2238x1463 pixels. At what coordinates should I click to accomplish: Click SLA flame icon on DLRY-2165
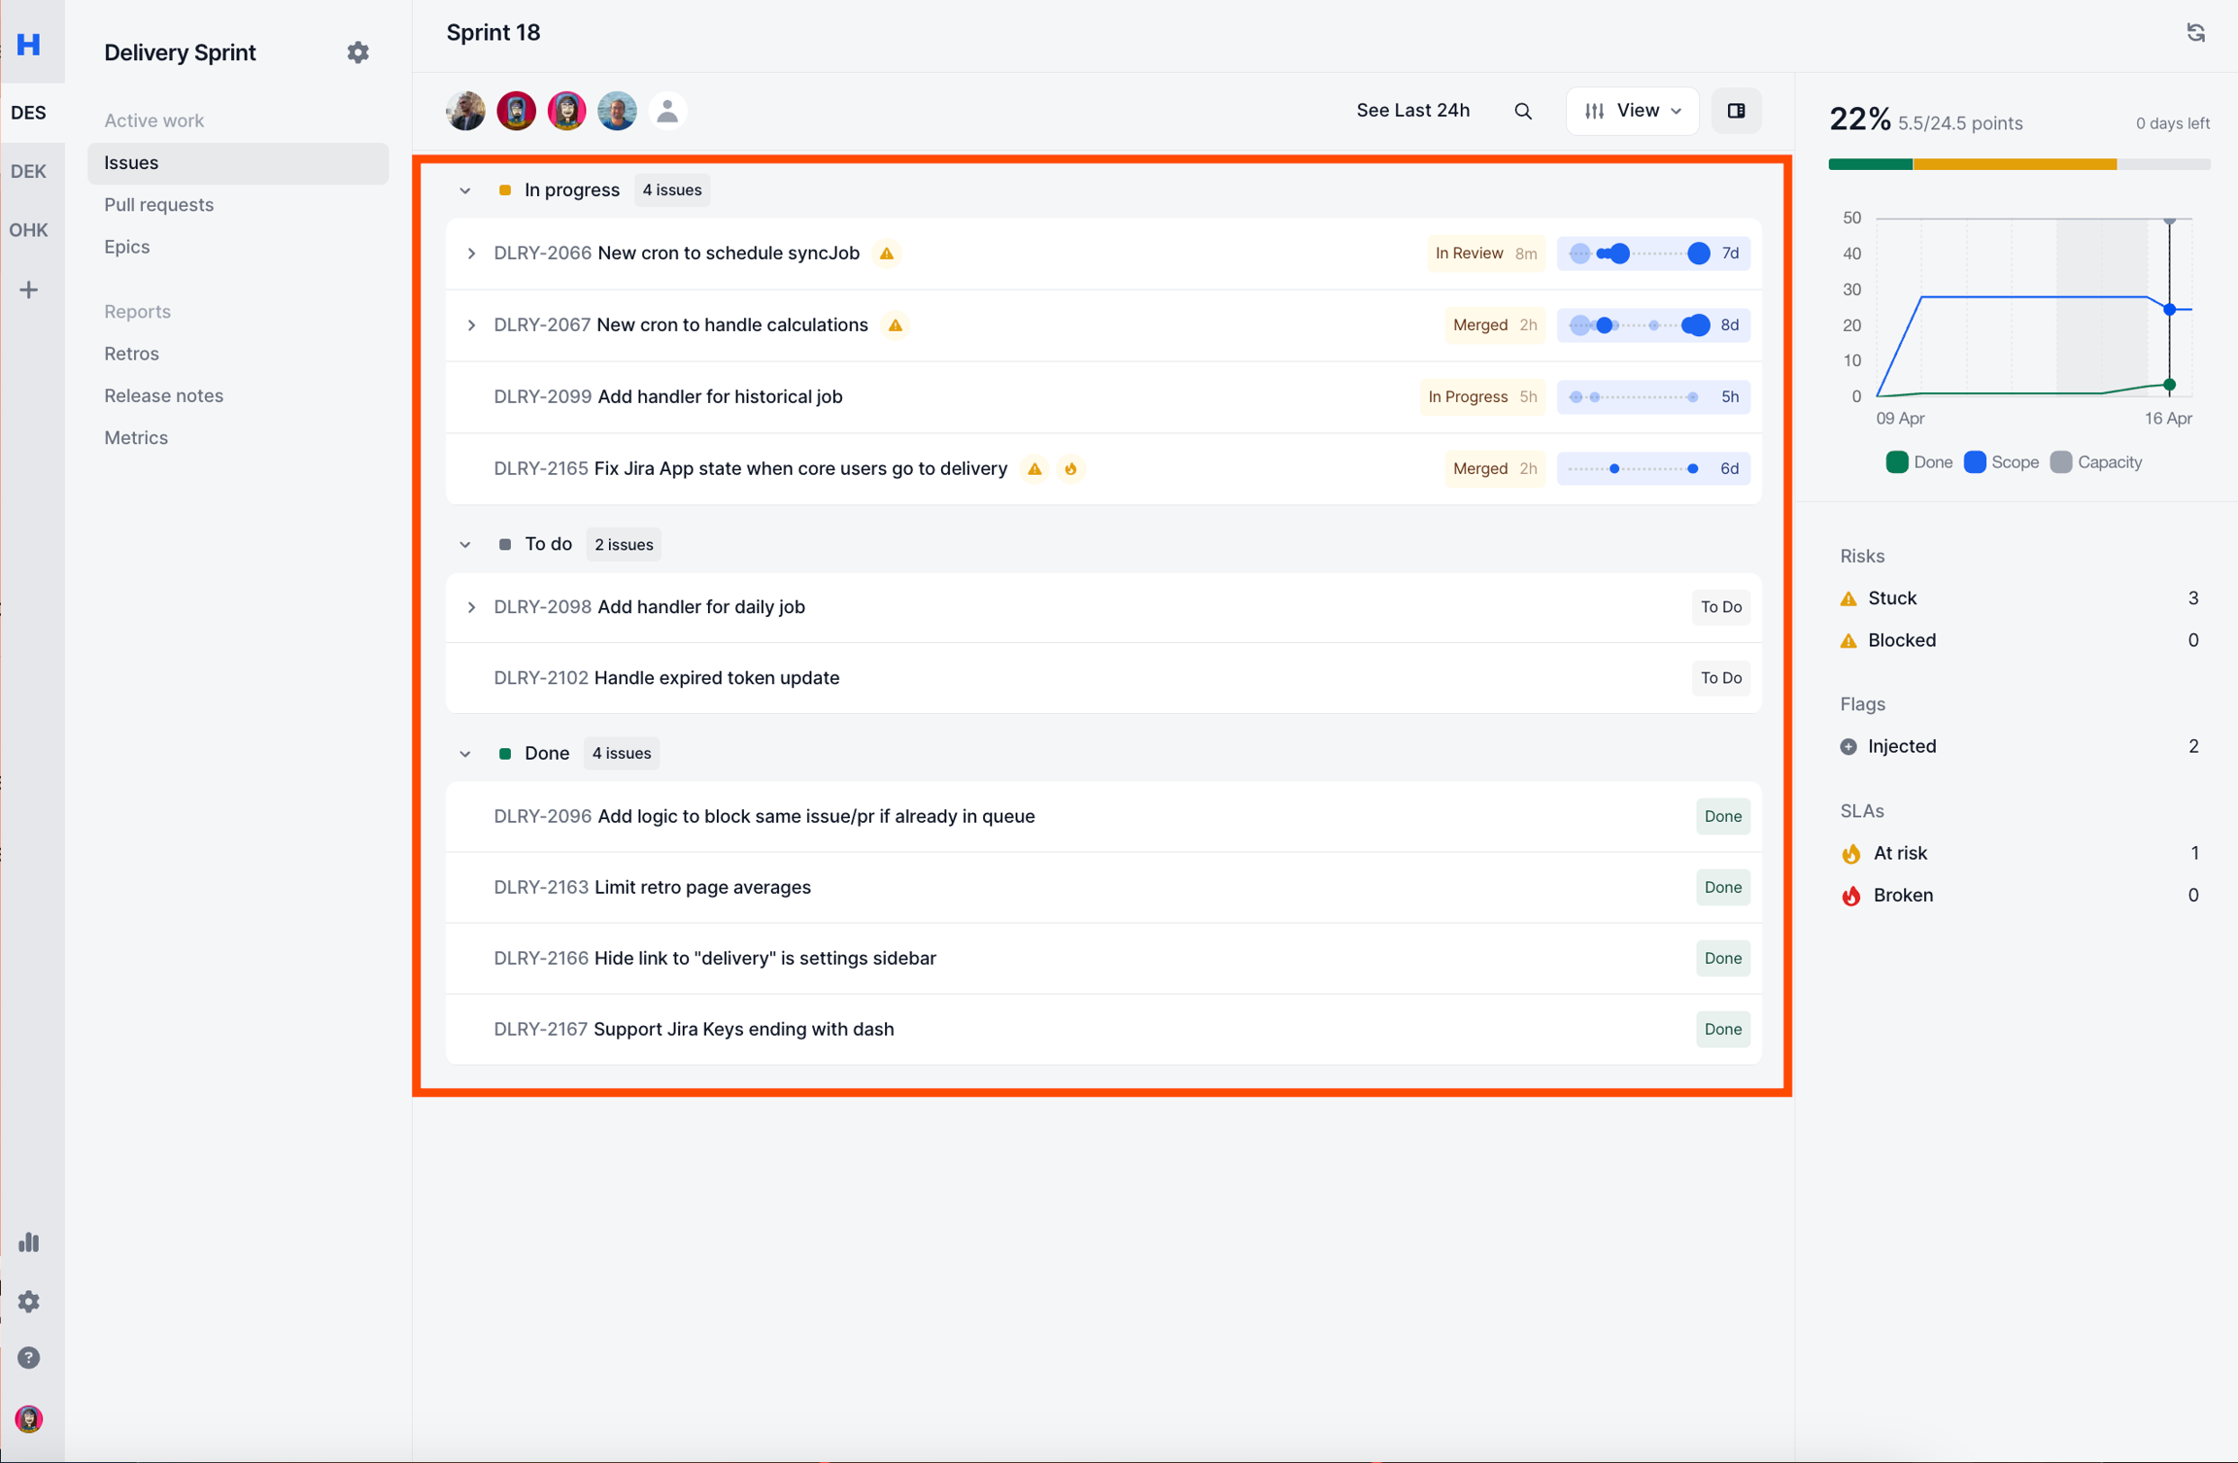pyautogui.click(x=1070, y=469)
